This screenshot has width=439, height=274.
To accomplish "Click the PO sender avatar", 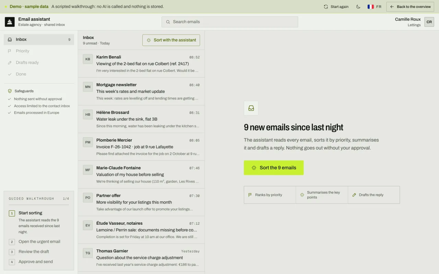I will coord(88,198).
